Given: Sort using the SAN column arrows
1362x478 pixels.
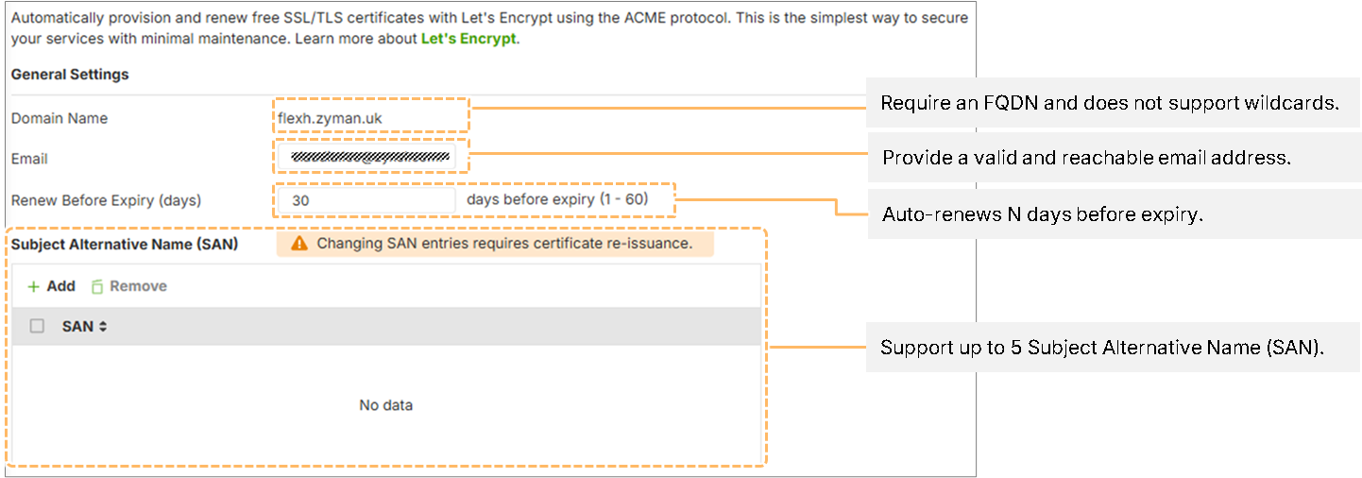Looking at the screenshot, I should [103, 327].
